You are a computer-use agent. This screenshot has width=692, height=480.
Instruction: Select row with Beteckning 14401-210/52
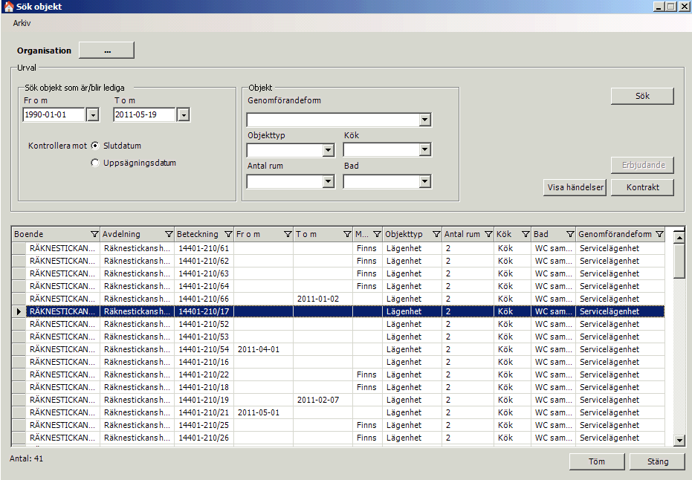tap(338, 324)
